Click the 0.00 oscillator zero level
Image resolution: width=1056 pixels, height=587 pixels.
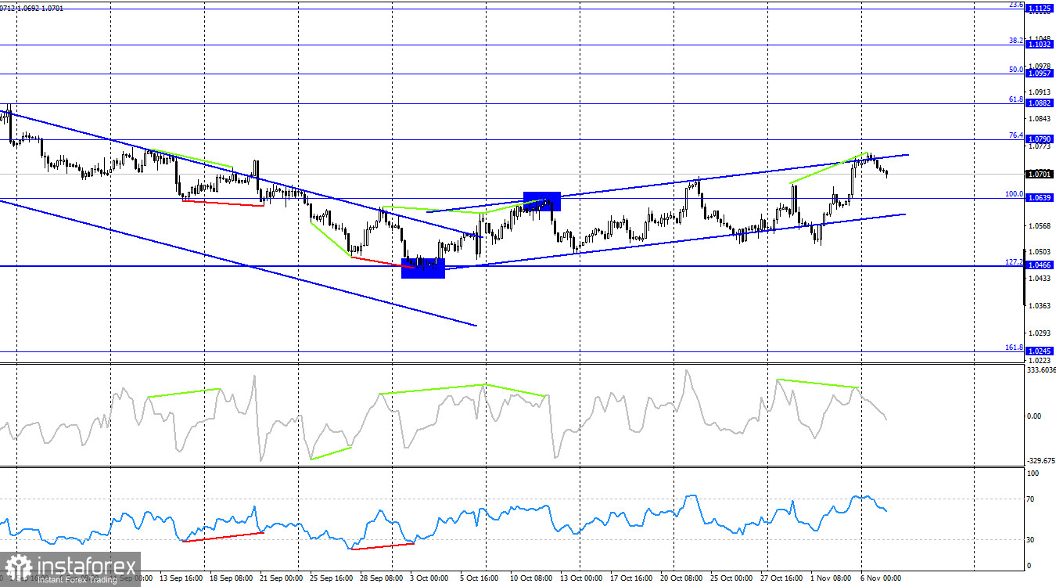coord(1034,416)
